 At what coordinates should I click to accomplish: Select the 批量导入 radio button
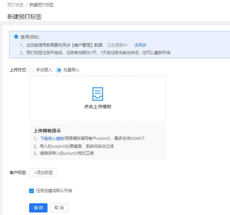pos(59,70)
